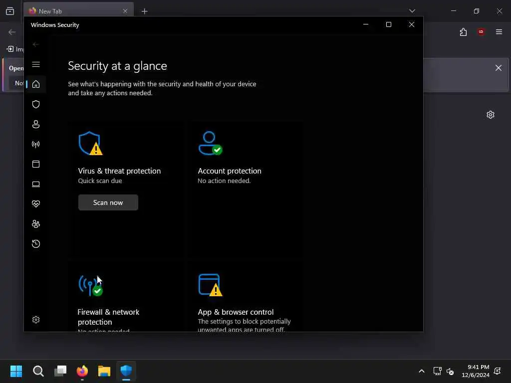Close the New Tab browser tab

125,11
